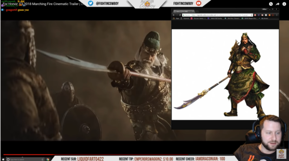The width and height of the screenshot is (289, 161).
Task: Select the 'Talent (1274×1080)' browser tab
Action: (183, 12)
